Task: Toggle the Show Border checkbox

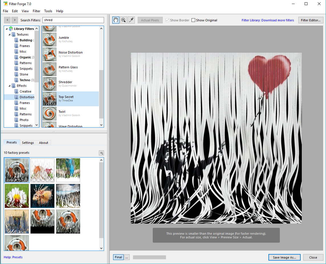Action: [x=167, y=20]
